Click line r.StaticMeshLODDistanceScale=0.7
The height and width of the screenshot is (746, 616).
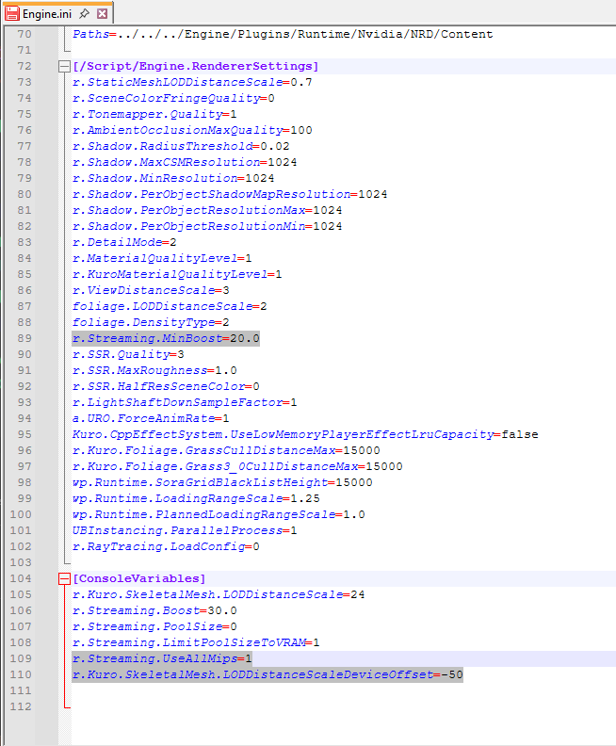tap(192, 82)
